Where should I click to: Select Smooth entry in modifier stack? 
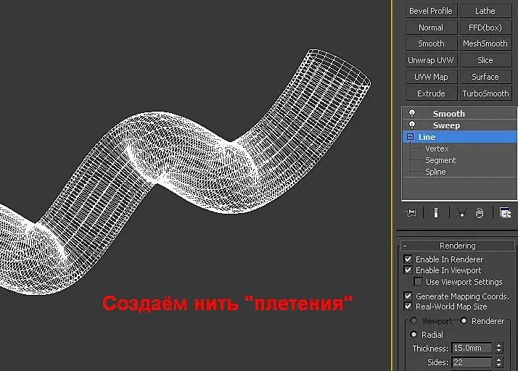coord(460,114)
